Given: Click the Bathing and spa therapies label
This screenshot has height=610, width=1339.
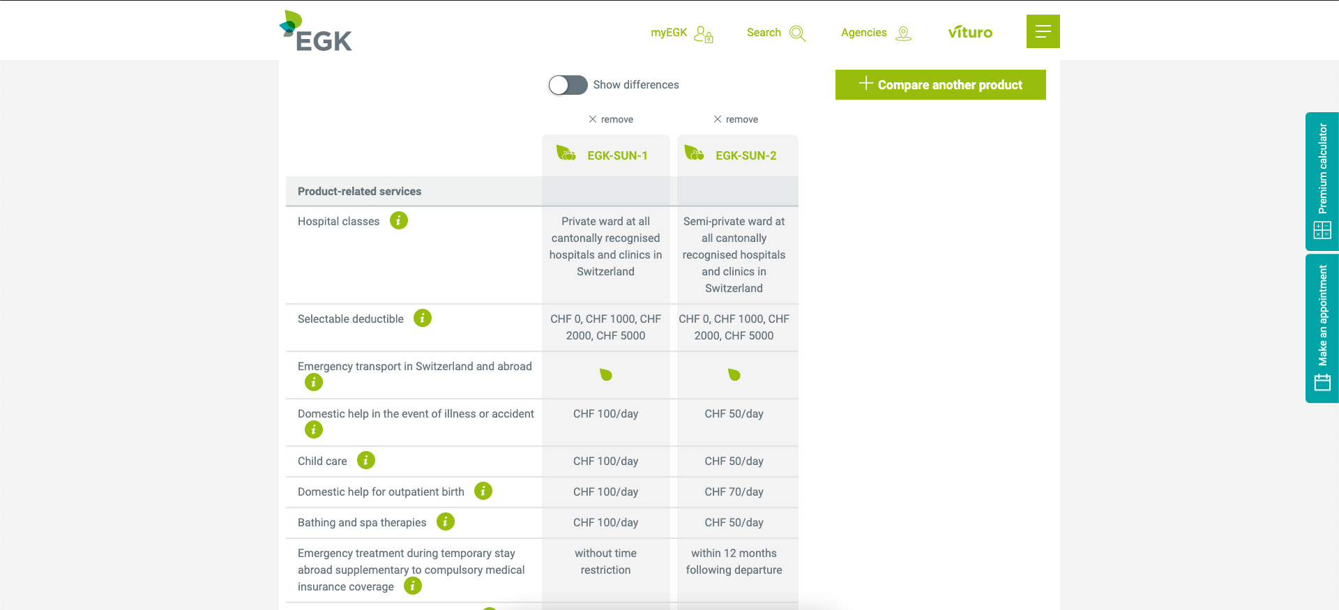Looking at the screenshot, I should click(362, 522).
